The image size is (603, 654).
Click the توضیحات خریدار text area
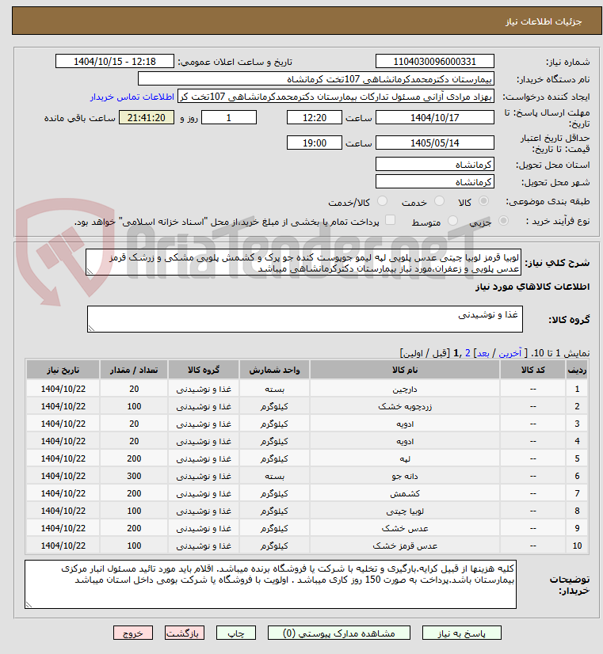pos(270,584)
